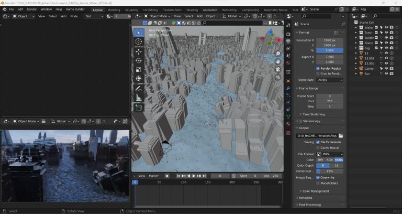Hide the Water collection with eye icon
Viewport: 402px width, 214px height.
[x=386, y=27]
